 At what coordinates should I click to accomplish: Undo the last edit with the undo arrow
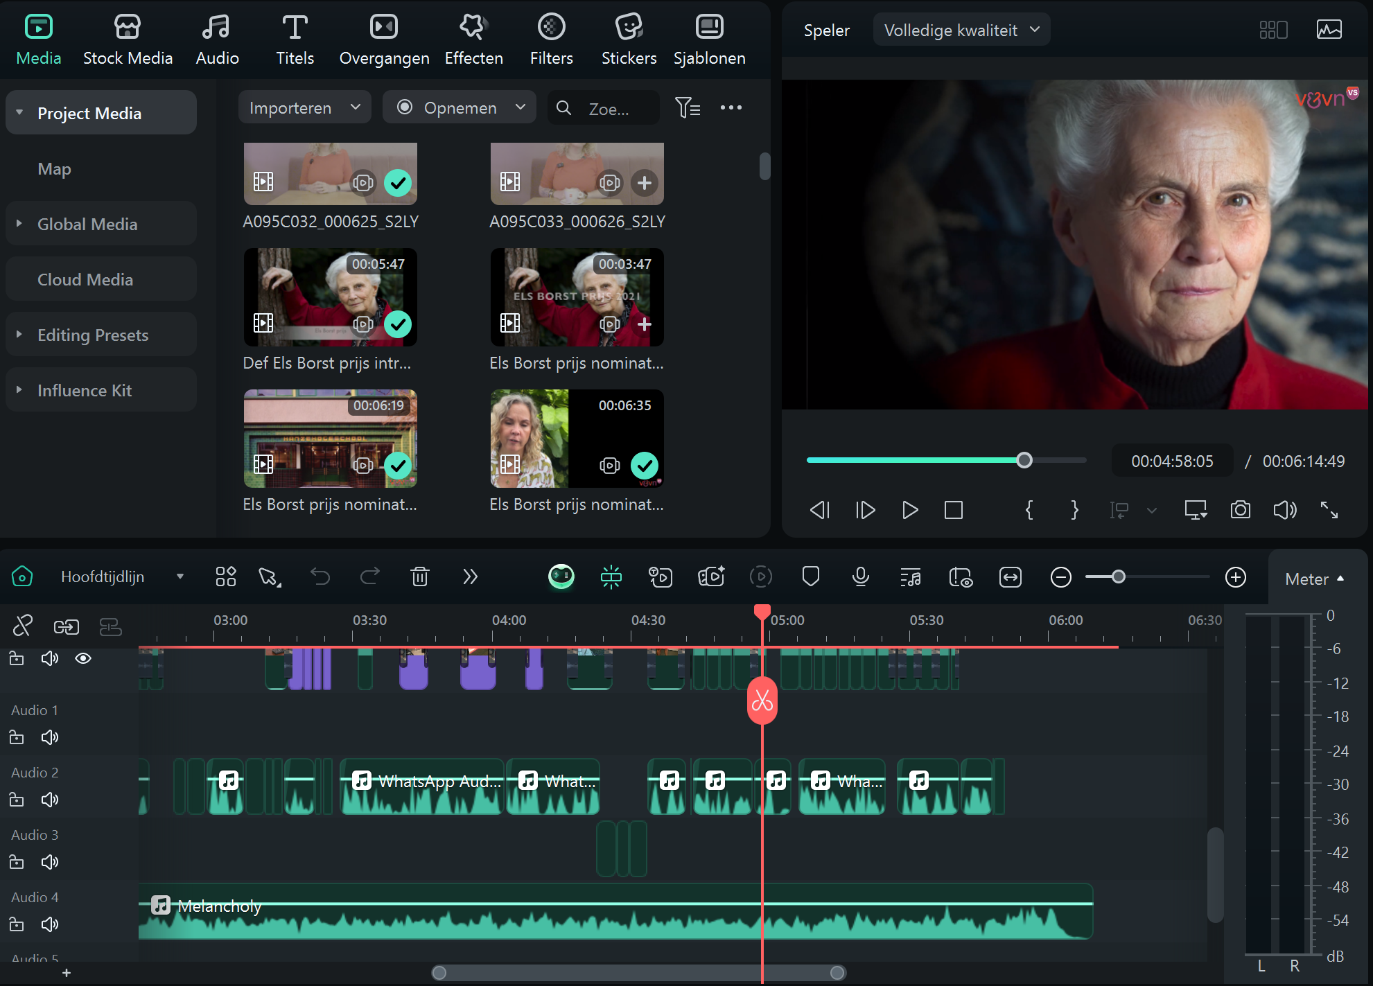tap(320, 576)
